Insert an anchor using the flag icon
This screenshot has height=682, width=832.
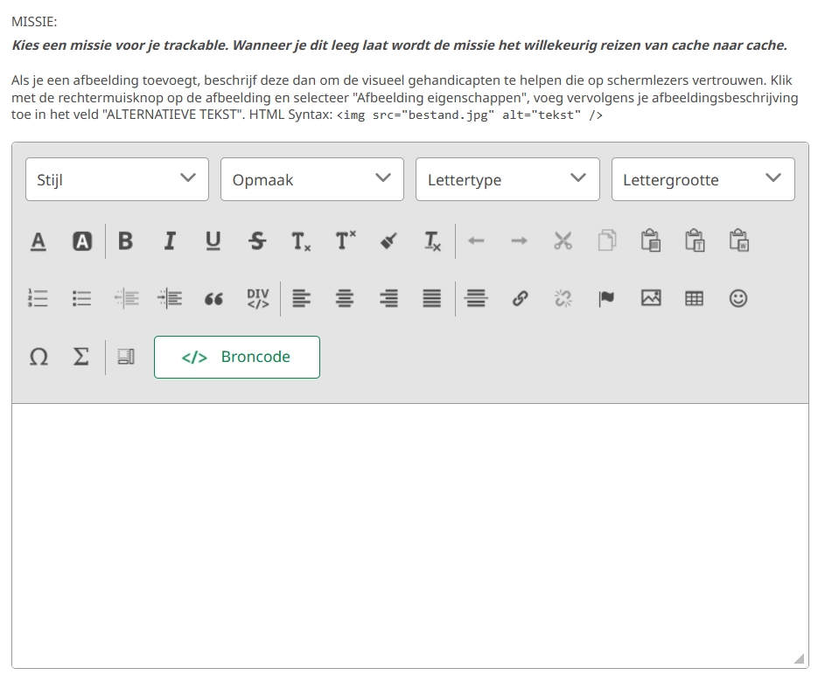point(607,298)
